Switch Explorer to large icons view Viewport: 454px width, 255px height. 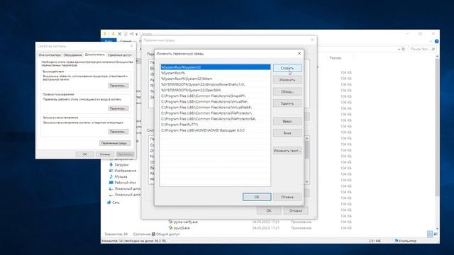tap(436, 234)
